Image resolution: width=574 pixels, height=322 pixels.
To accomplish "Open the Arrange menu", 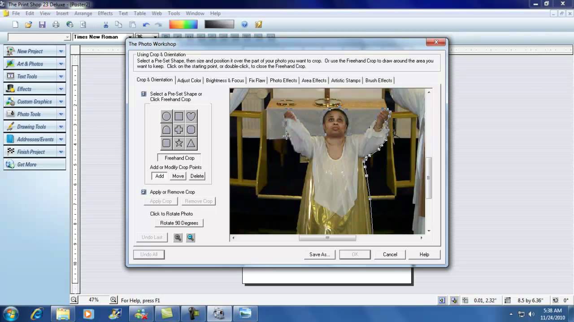I will point(83,13).
